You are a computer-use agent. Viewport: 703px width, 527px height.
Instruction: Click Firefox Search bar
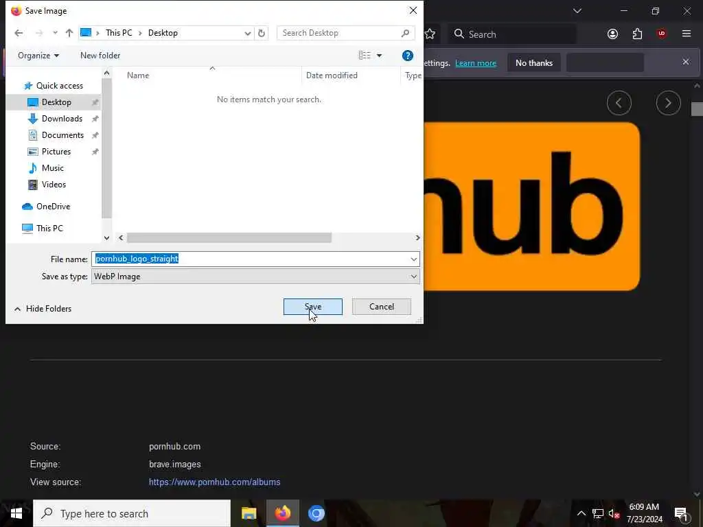[512, 34]
